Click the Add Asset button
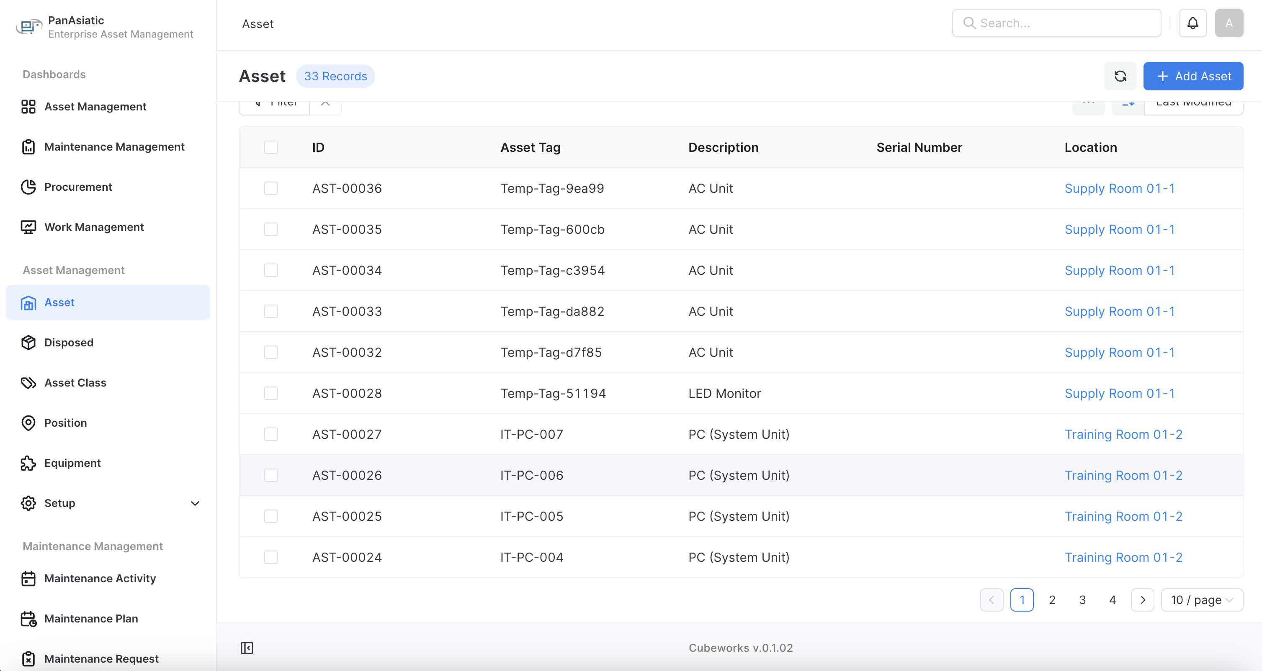Image resolution: width=1262 pixels, height=671 pixels. 1193,77
